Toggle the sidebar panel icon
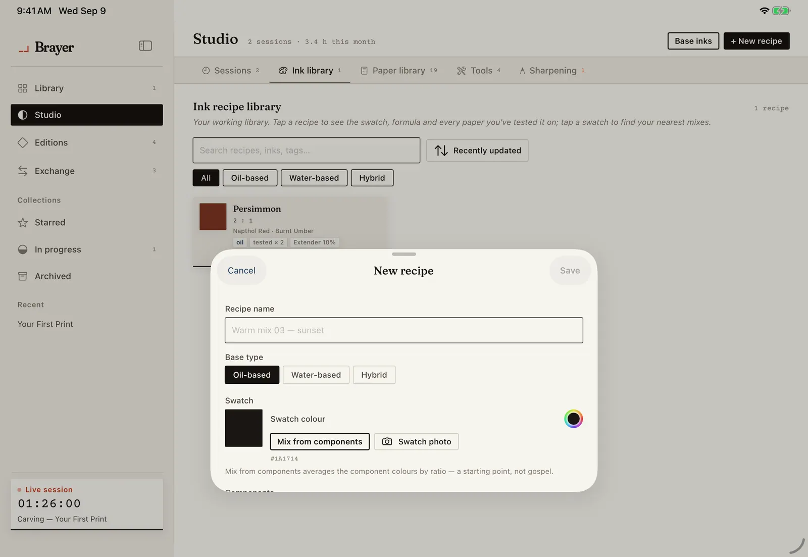 [x=145, y=46]
